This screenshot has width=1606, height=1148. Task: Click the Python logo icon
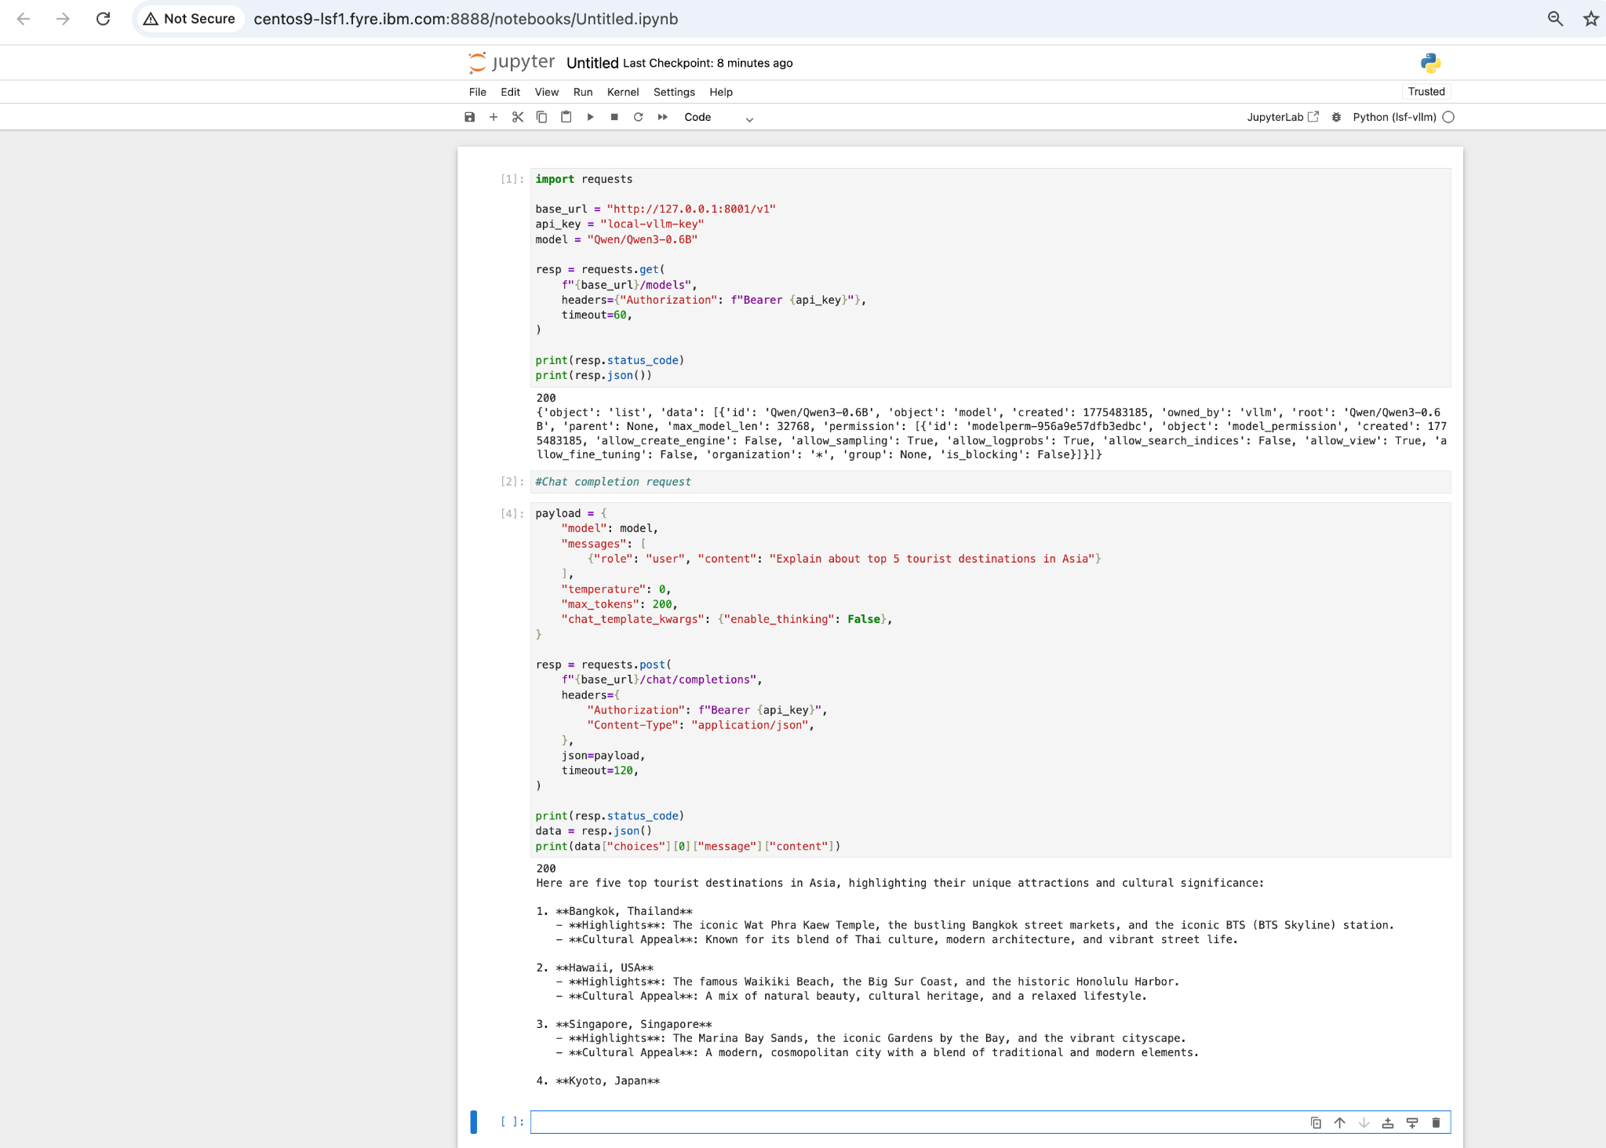1430,63
